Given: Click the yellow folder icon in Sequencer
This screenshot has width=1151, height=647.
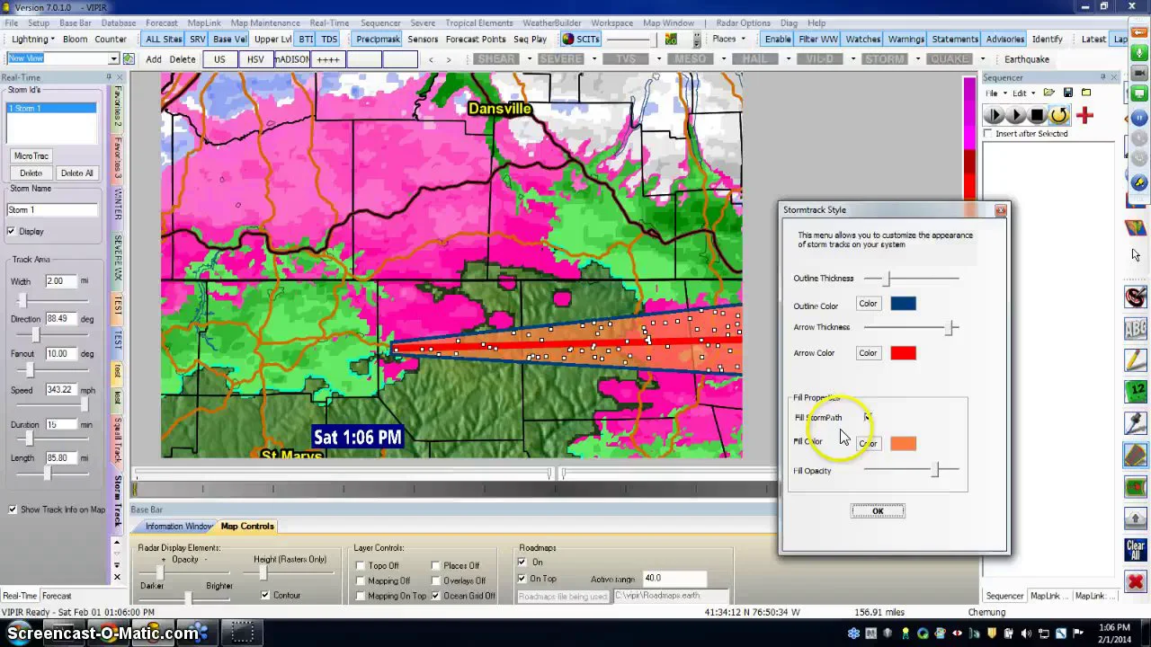Looking at the screenshot, I should [x=1086, y=93].
